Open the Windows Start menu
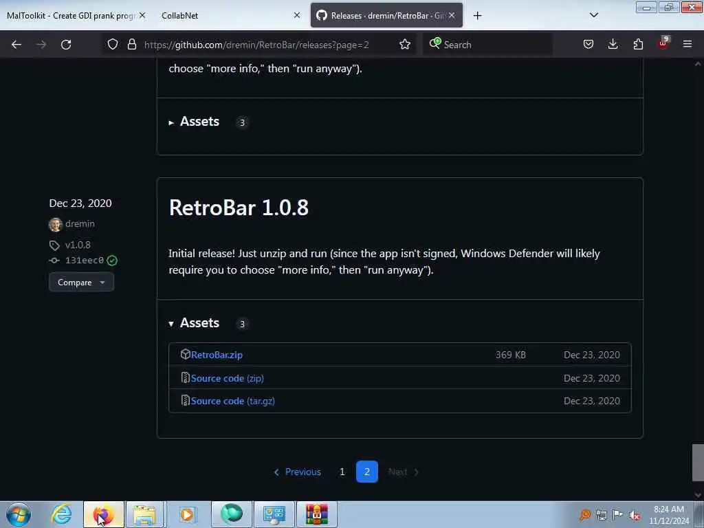The image size is (704, 528). (19, 514)
